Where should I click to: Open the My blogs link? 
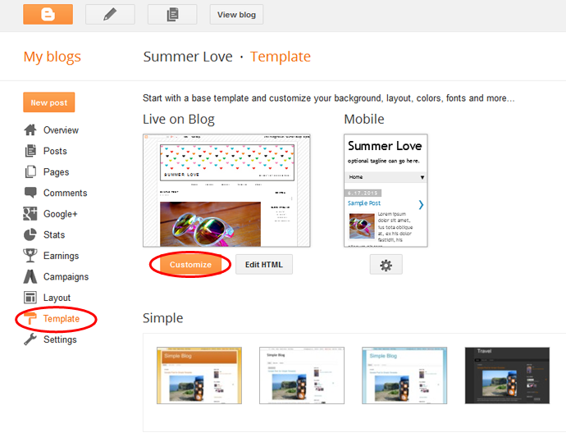pyautogui.click(x=52, y=57)
